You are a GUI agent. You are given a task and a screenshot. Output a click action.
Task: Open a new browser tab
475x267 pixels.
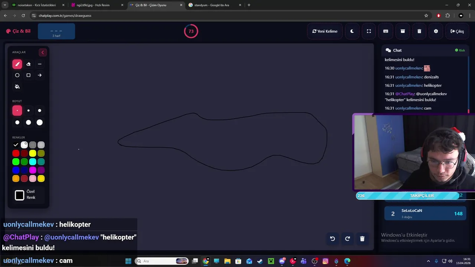(x=249, y=5)
